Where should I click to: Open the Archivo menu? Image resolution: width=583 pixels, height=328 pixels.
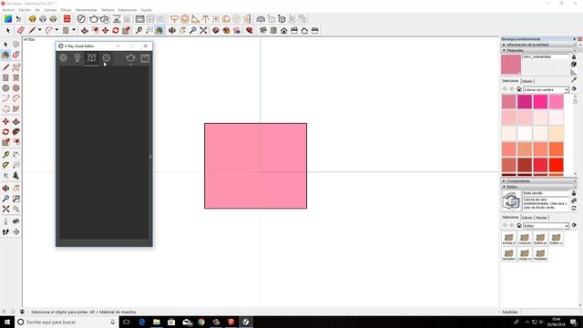(x=8, y=10)
